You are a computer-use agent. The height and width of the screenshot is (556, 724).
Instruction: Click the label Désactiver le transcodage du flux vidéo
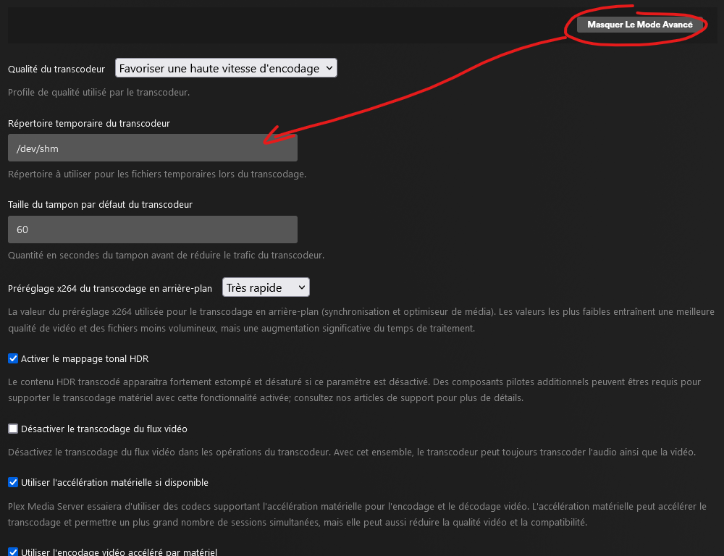[x=104, y=429]
